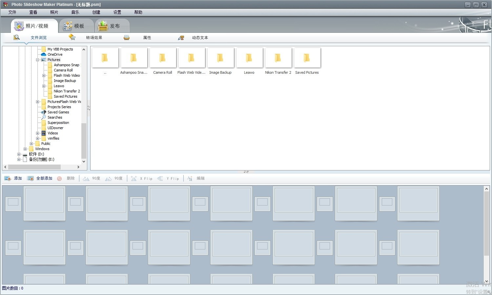Select OneDrive in the folder tree
The height and width of the screenshot is (295, 492).
[55, 54]
